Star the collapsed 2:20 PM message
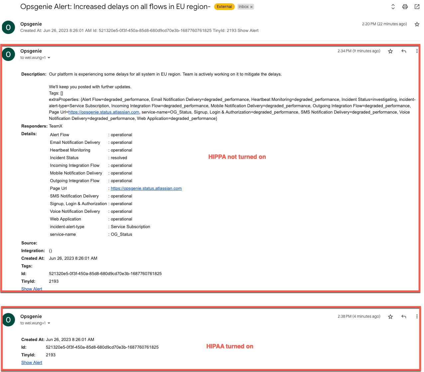This screenshot has width=424, height=372. pos(417,24)
